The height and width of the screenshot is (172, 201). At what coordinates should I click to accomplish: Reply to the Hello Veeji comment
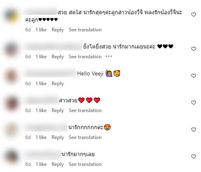[57, 84]
